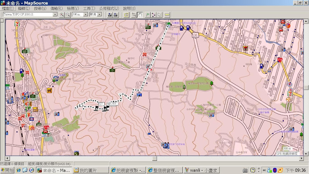309x174 pixels.
Task: Open the 檔案(F) menu
Action: [8, 9]
